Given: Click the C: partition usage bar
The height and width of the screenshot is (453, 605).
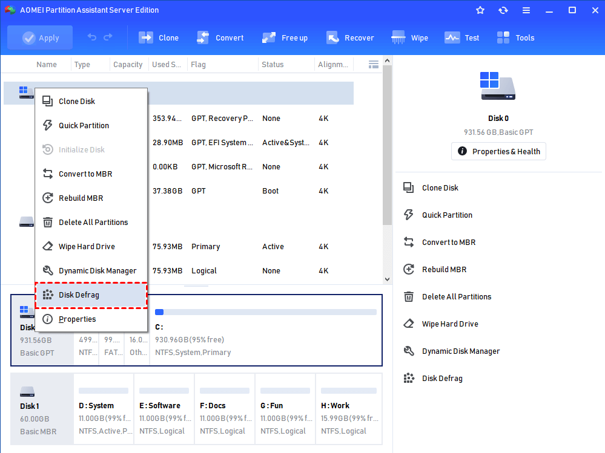Looking at the screenshot, I should [x=265, y=312].
